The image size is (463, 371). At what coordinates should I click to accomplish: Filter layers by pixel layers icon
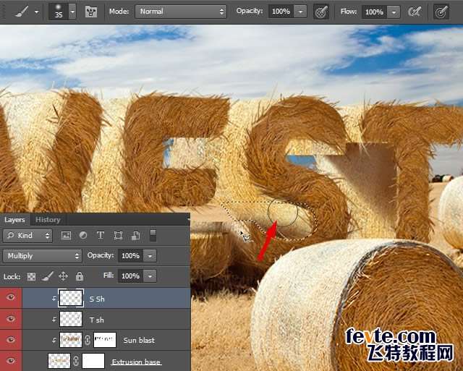[x=66, y=236]
